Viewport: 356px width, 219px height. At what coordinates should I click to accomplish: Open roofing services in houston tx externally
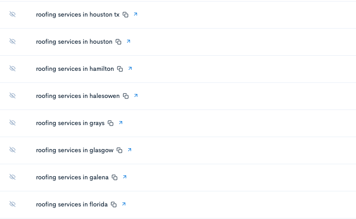point(135,14)
